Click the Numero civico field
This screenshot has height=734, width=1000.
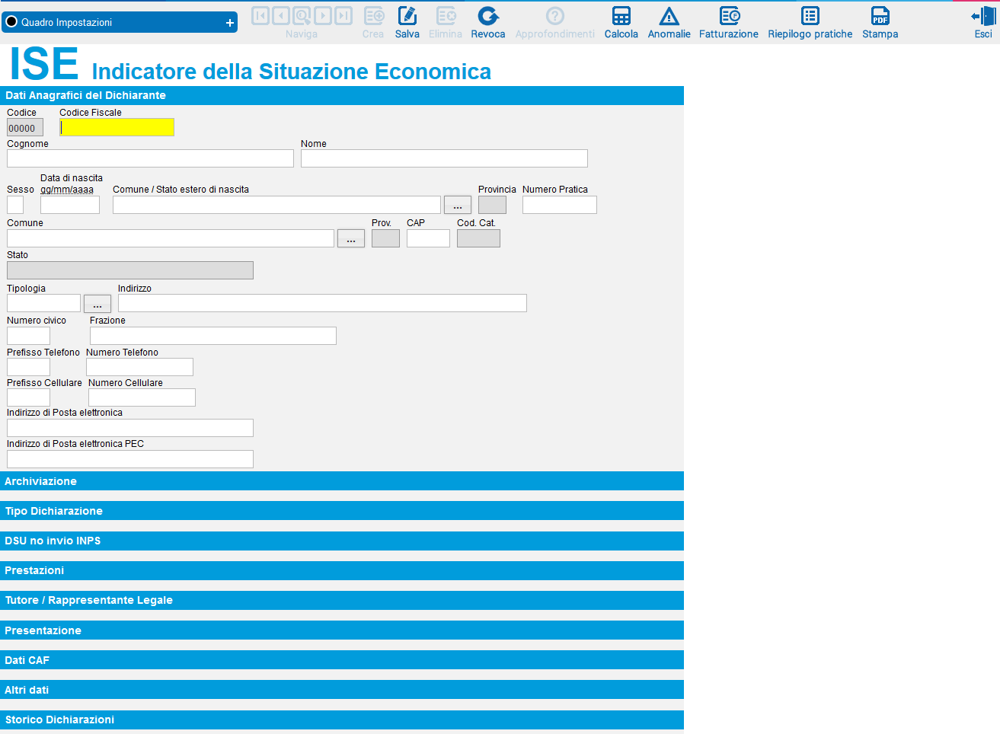point(28,336)
